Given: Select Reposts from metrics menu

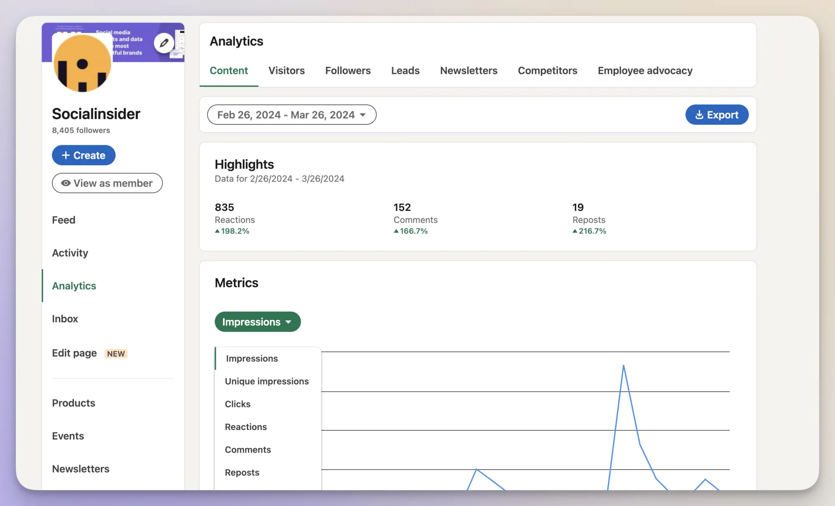Looking at the screenshot, I should click(x=242, y=472).
